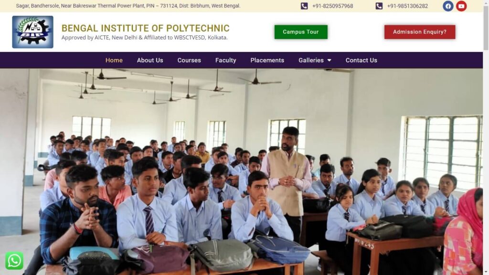Open the YouTube channel icon
Screen dimensions: 489x275
461,6
